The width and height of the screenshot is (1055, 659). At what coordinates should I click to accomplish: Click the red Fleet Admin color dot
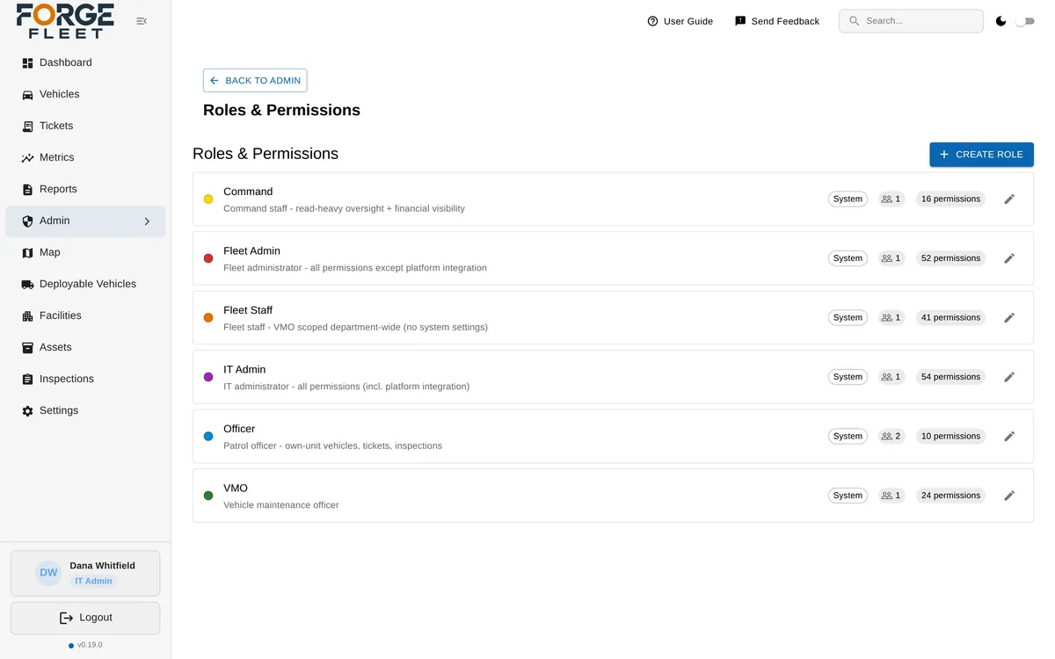[x=208, y=258]
